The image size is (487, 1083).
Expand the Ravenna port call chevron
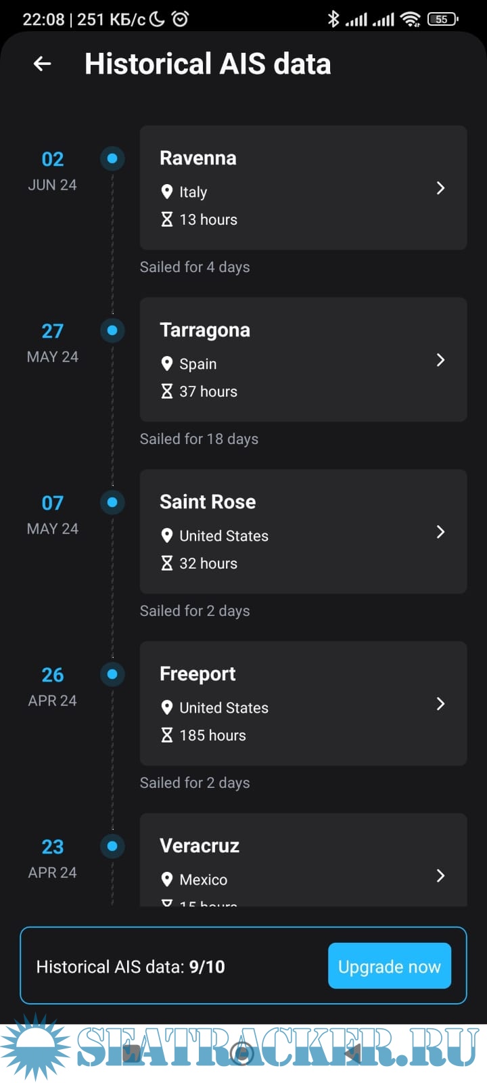pos(440,188)
